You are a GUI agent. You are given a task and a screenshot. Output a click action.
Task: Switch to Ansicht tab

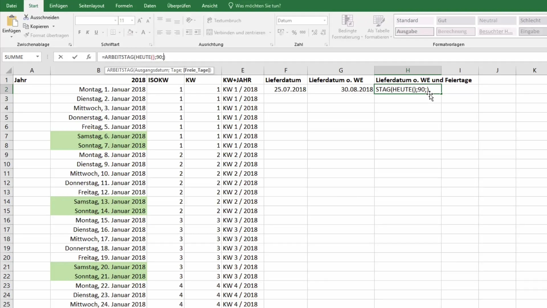pyautogui.click(x=209, y=6)
